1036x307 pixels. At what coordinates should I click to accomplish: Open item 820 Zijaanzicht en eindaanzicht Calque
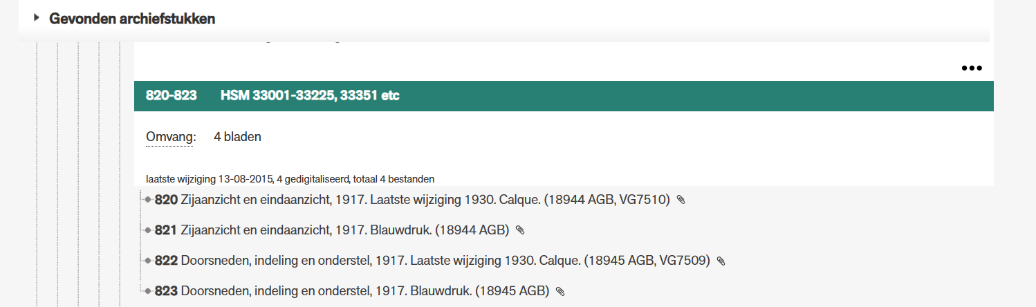click(412, 200)
